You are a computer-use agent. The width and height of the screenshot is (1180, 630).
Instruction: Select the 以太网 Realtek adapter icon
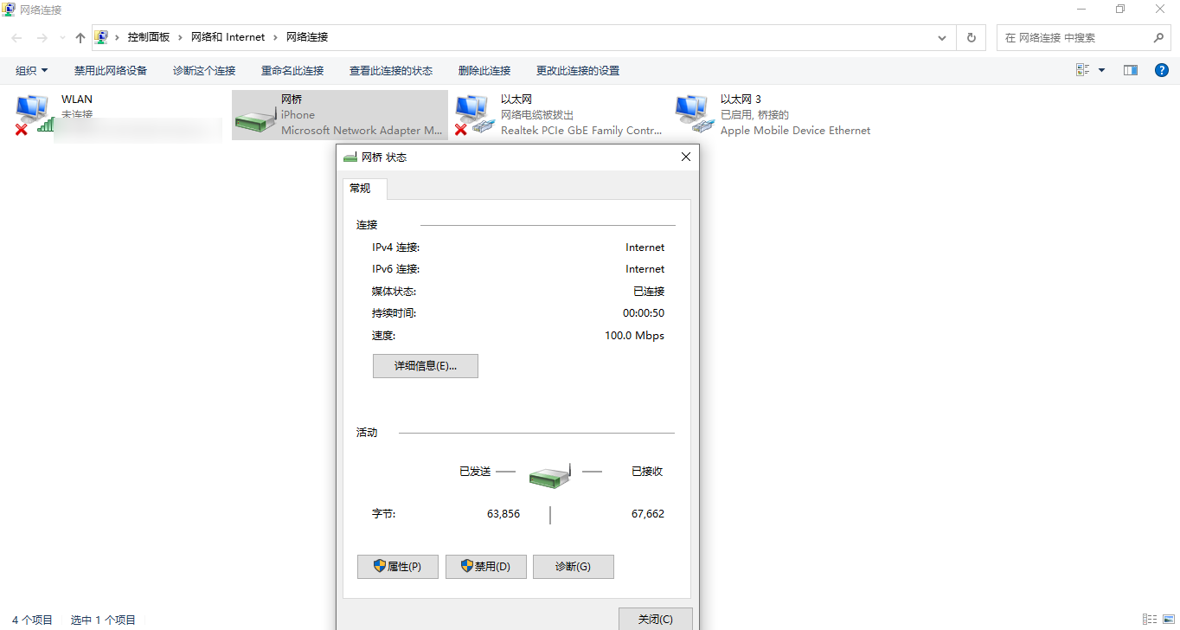474,114
